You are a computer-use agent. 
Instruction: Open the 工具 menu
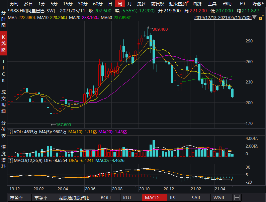pyautogui.click(x=212, y=4)
